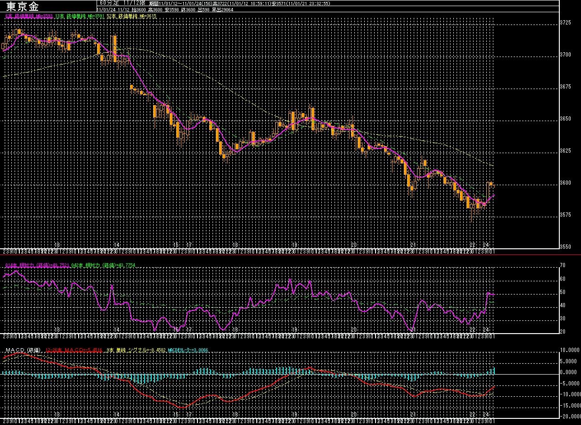Click the cyan MACDオシレーター=3.0066 legend
The image size is (581, 425).
point(188,350)
